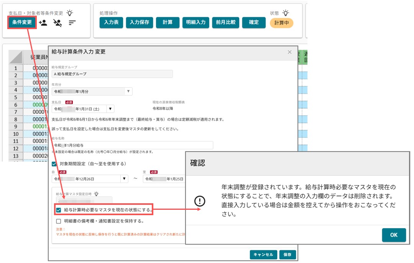This screenshot has width=414, height=263.
Task: Expand the 年月分 dropdown
Action: [x=128, y=91]
